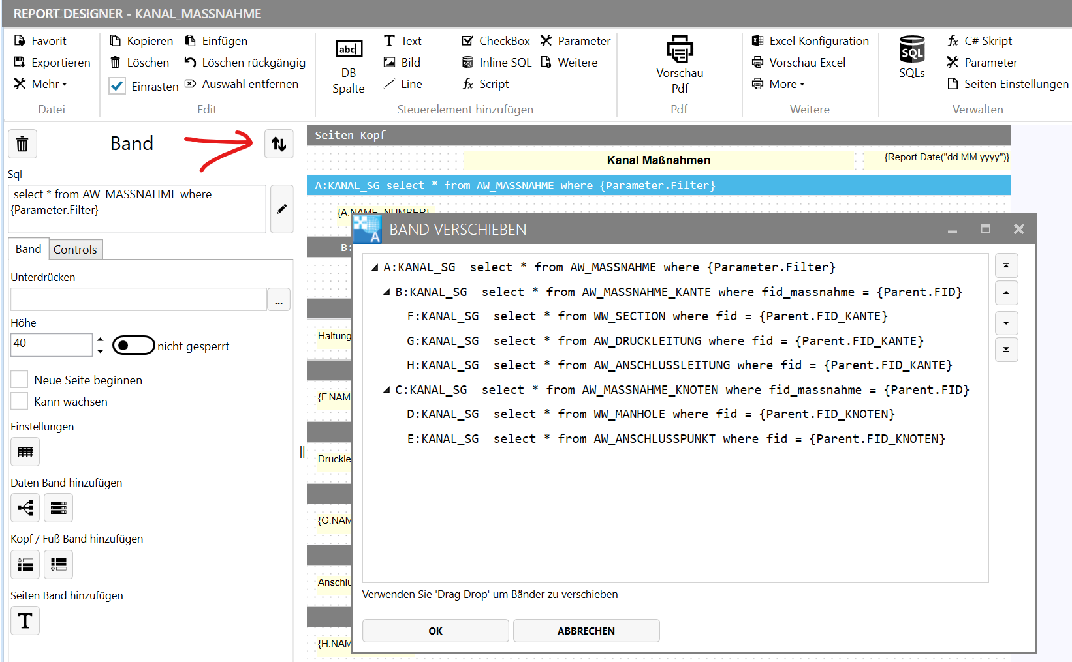Select the H:KANAL_SG AW_ANSCHLUSSLEITUNG row
The height and width of the screenshot is (662, 1072).
point(680,365)
